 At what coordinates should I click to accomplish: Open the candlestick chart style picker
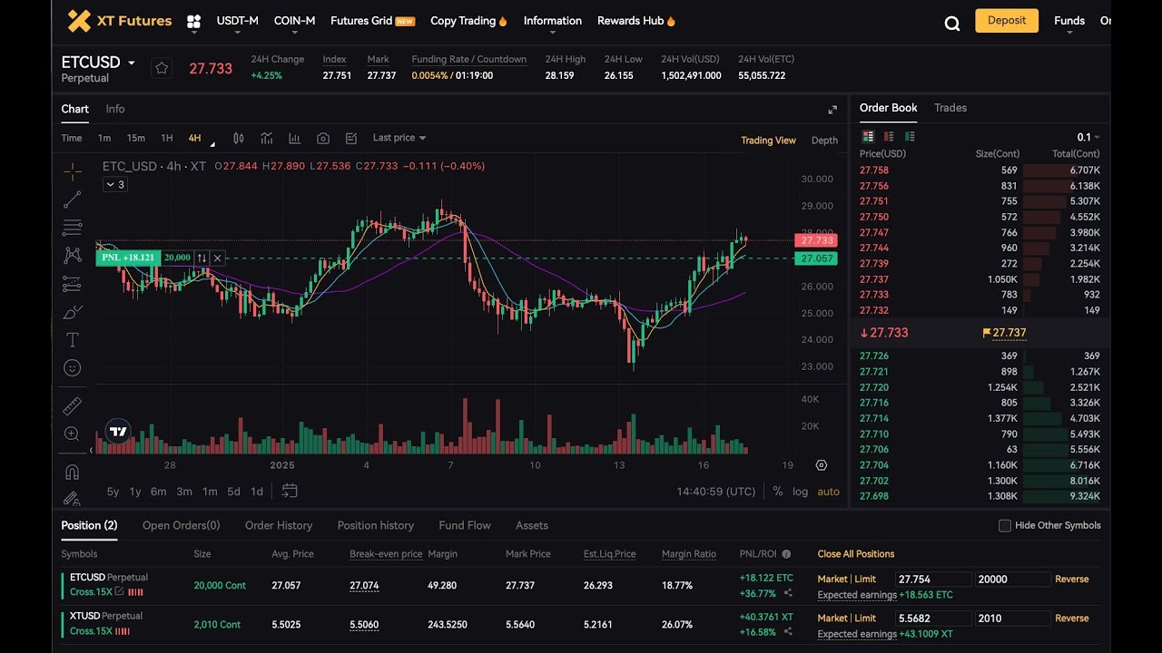[239, 138]
